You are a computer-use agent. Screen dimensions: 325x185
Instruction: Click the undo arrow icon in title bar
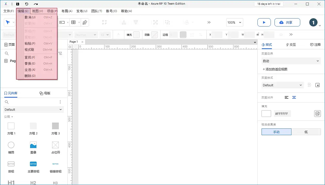[x=27, y=4]
